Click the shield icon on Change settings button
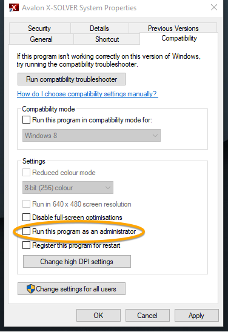This screenshot has width=228, height=332. click(x=31, y=289)
